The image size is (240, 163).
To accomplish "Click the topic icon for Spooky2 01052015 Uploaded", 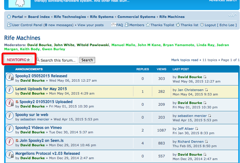I will [x=9, y=103].
